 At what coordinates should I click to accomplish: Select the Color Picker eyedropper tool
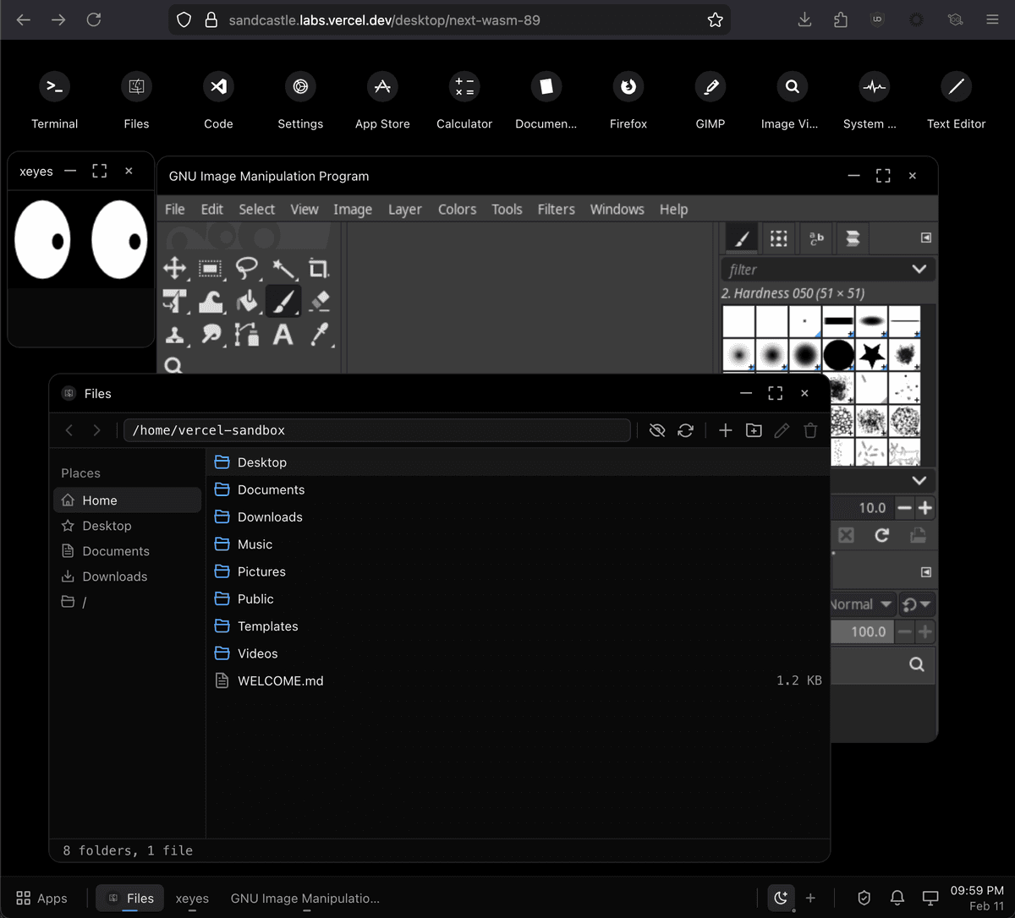click(x=320, y=335)
